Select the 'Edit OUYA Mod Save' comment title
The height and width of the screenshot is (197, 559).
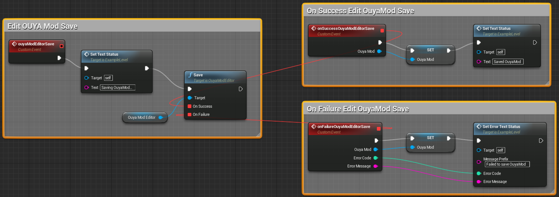point(42,26)
